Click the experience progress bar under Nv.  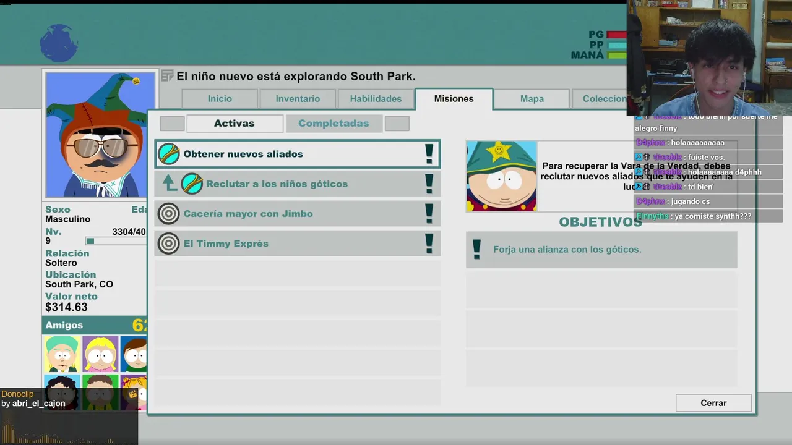[116, 241]
